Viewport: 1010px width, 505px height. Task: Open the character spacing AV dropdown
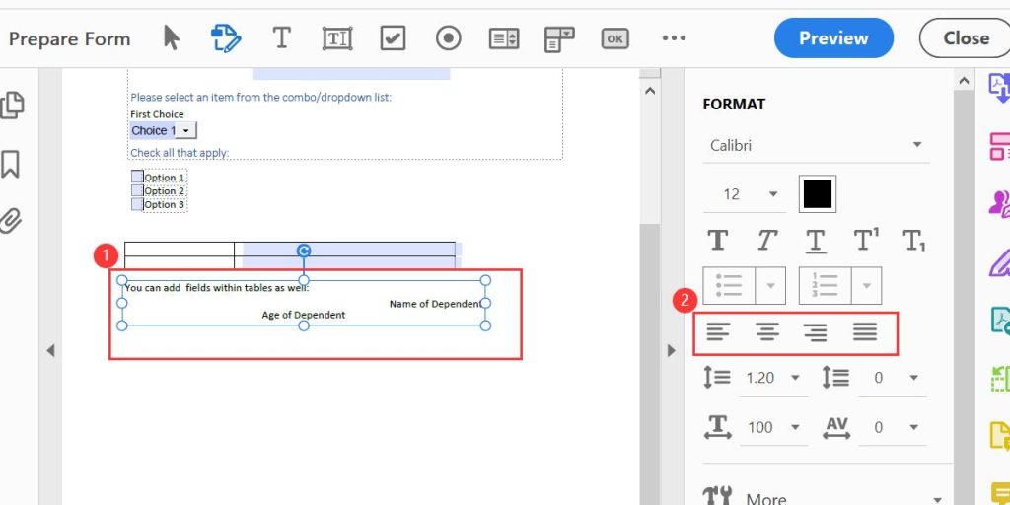[x=892, y=428]
